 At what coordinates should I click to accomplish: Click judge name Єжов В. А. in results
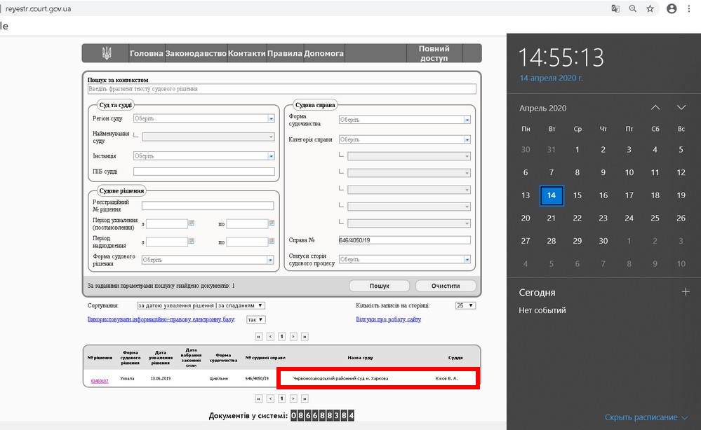[x=446, y=378]
